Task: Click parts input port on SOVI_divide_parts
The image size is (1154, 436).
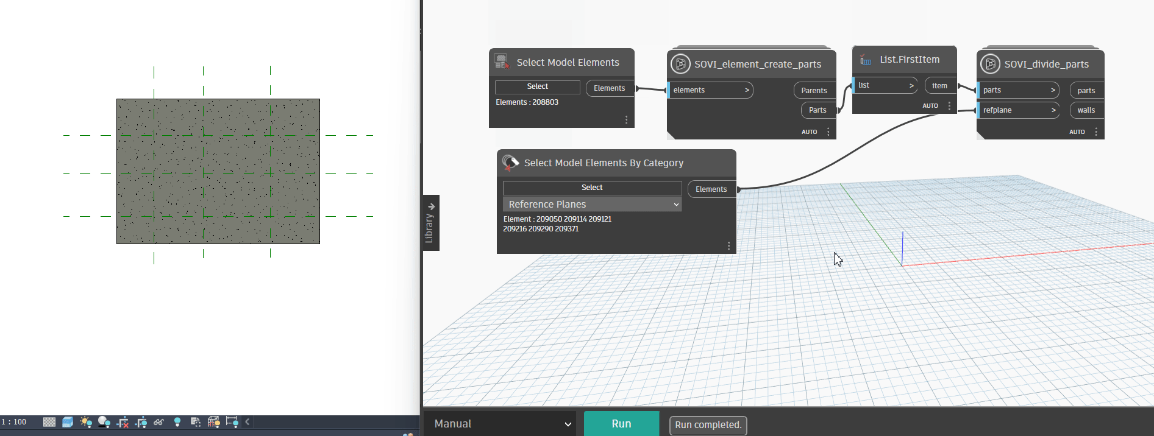Action: 1017,90
